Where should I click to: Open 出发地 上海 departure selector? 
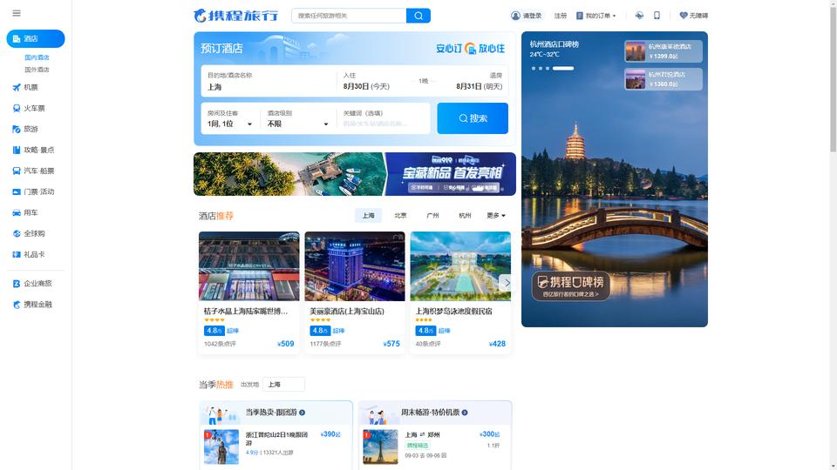(x=283, y=384)
